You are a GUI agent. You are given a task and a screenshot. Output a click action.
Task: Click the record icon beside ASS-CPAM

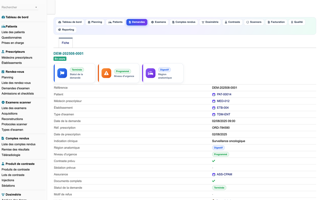214,174
